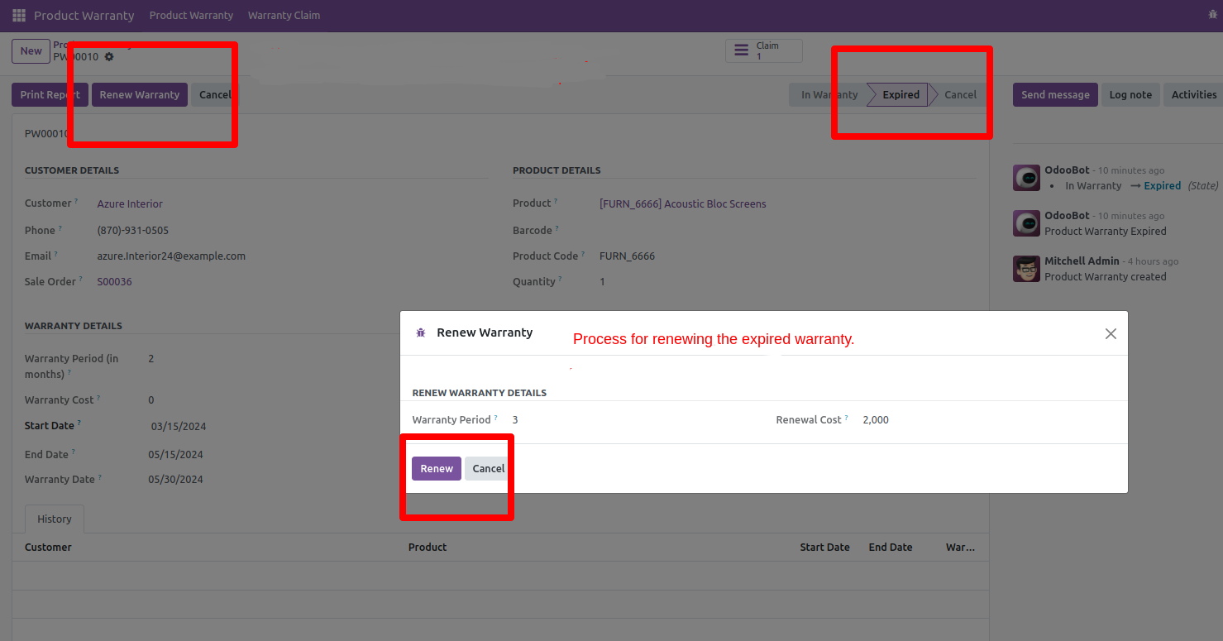Viewport: 1223px width, 641px height.
Task: Click Cancel in the Renew Warranty dialog
Action: coord(488,468)
